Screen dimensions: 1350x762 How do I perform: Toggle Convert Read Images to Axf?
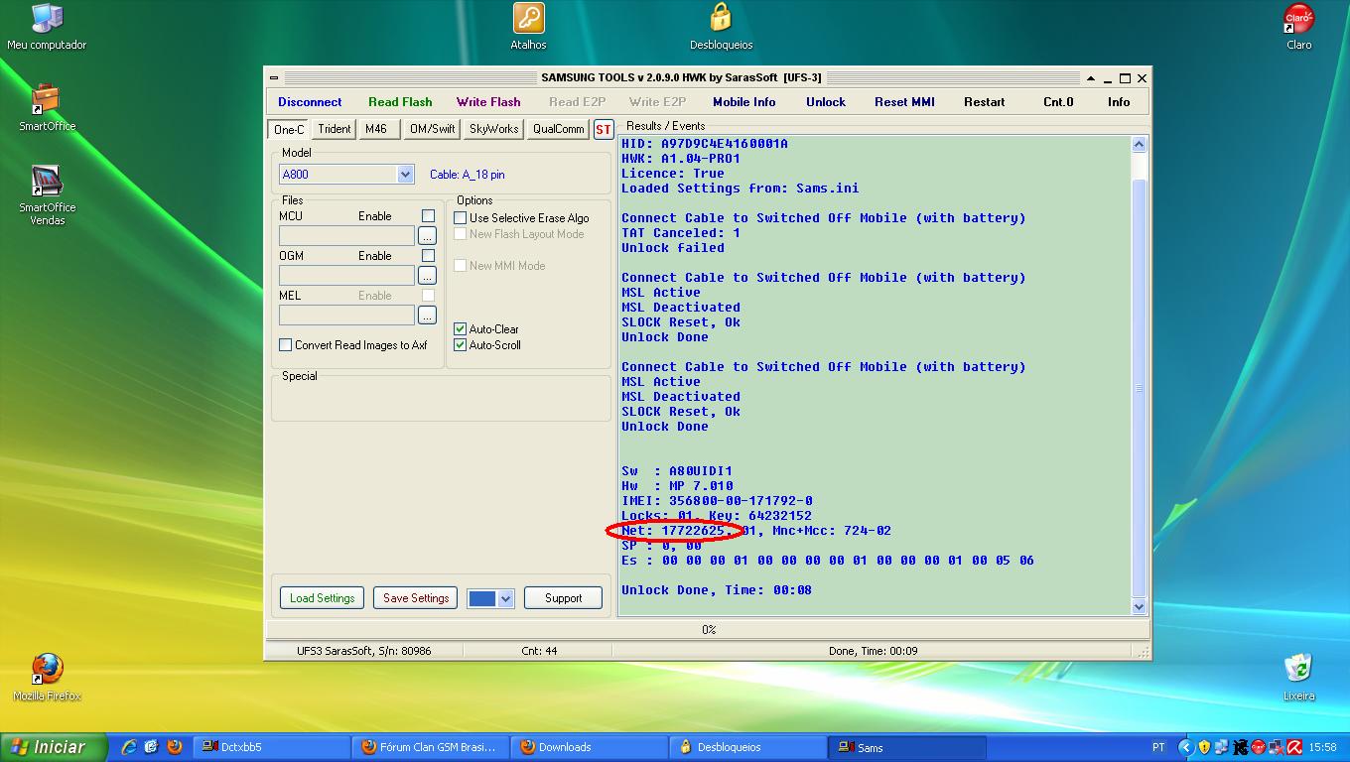pos(286,345)
